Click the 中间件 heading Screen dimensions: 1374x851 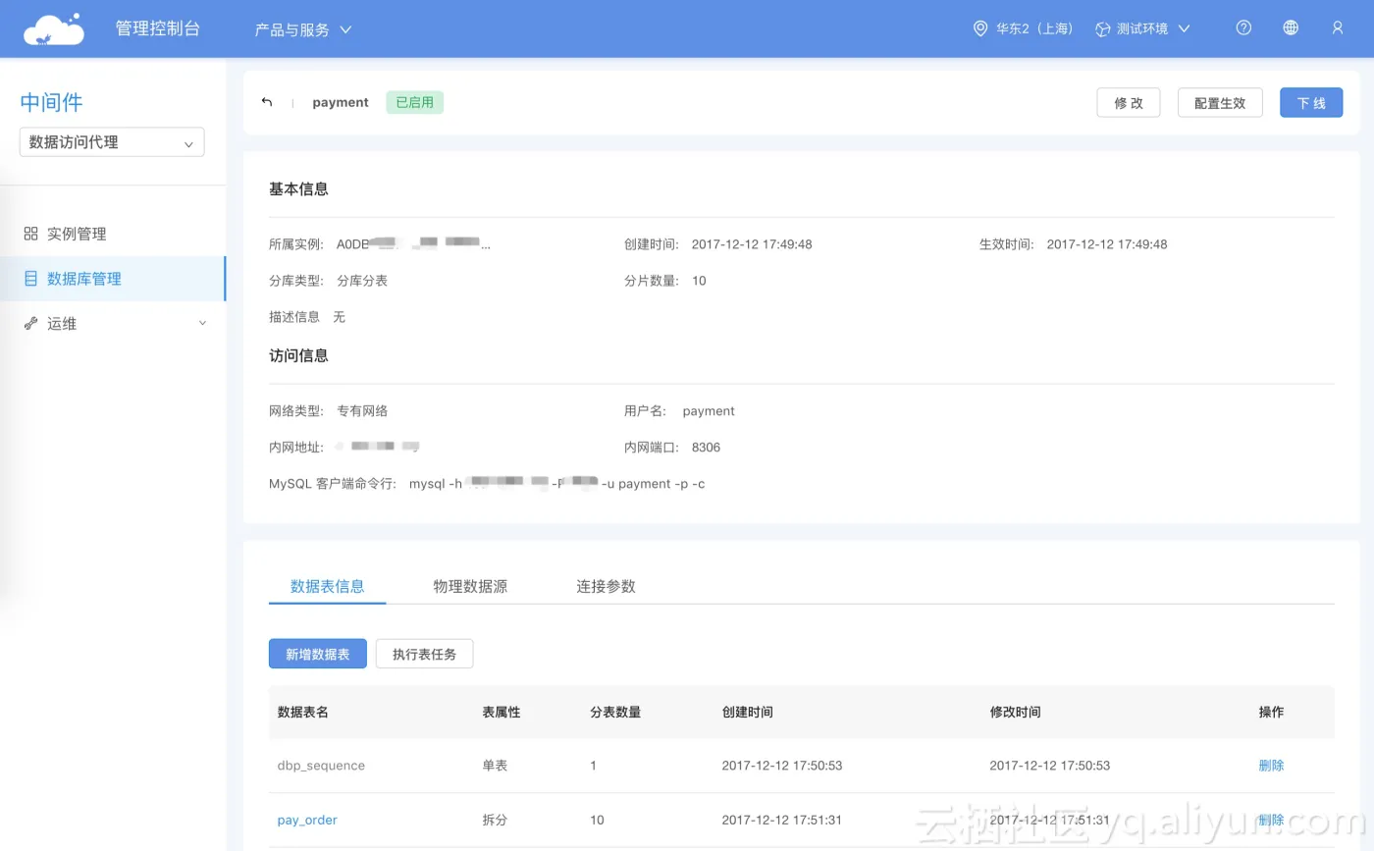click(52, 102)
